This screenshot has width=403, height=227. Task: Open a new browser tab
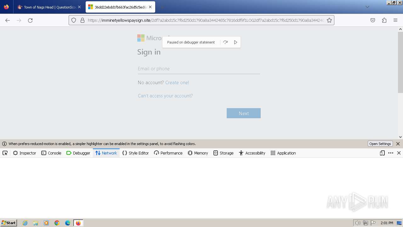click(x=162, y=7)
